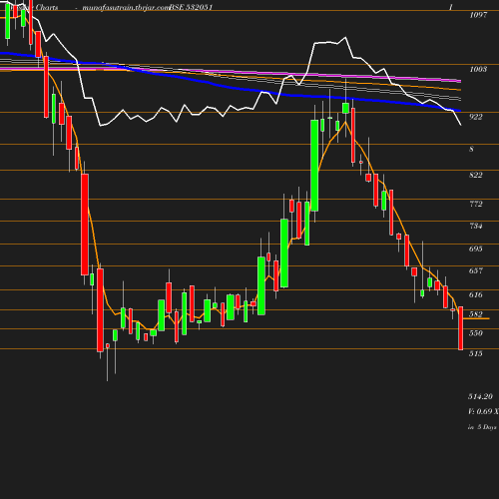
Task: Click the long red candle falling from 822 to 657
Action: tap(85, 225)
